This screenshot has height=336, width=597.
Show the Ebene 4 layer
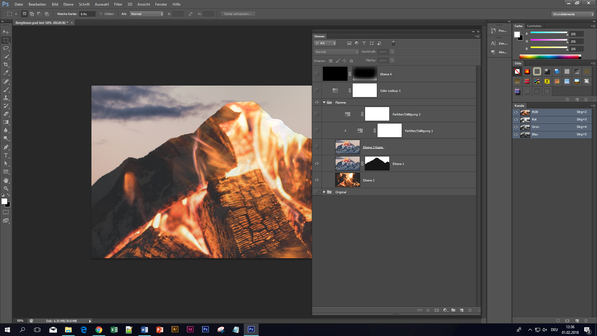point(317,74)
